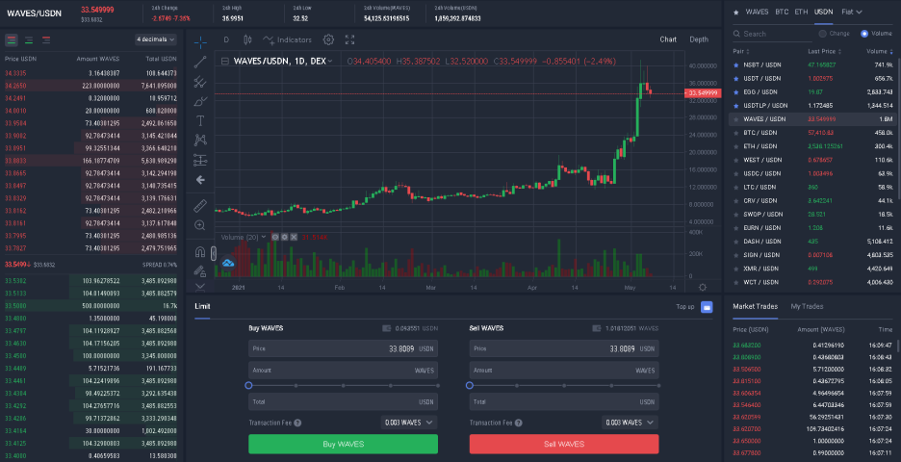This screenshot has width=901, height=462.
Task: Click the Top up link
Action: click(x=685, y=307)
